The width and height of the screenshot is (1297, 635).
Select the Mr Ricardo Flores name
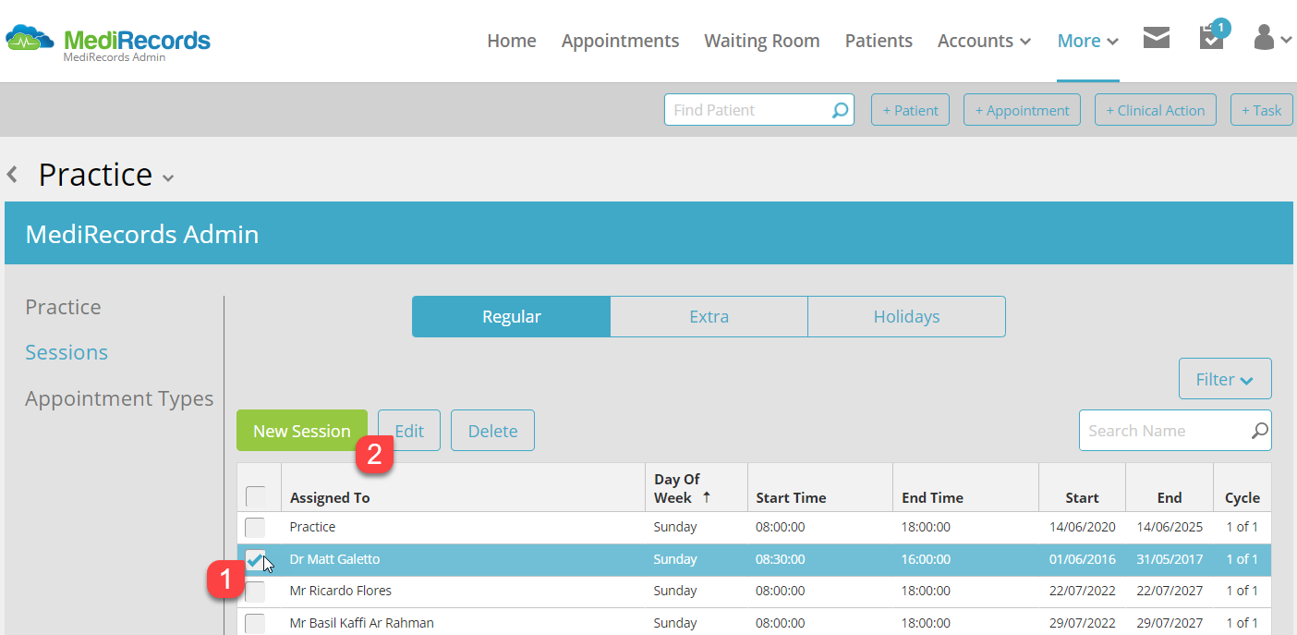coord(340,591)
